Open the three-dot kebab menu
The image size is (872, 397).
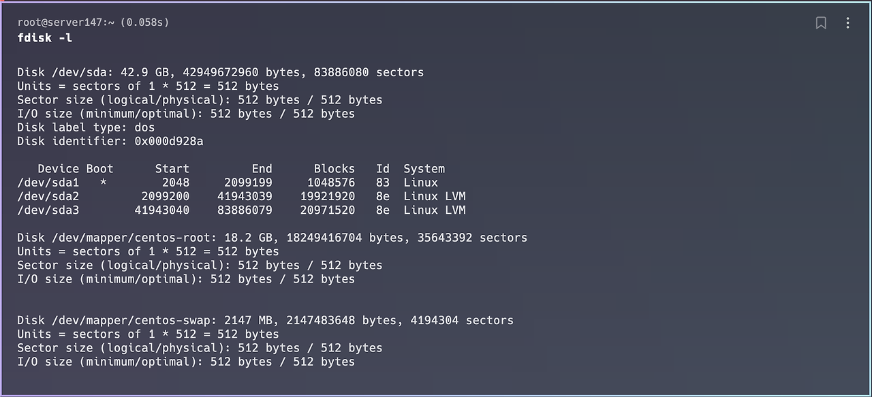tap(847, 22)
